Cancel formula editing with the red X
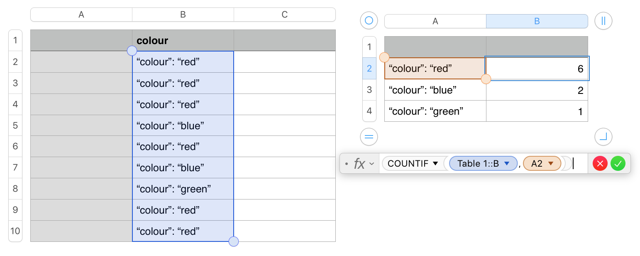Viewport: 640px width, 256px height. tap(600, 164)
